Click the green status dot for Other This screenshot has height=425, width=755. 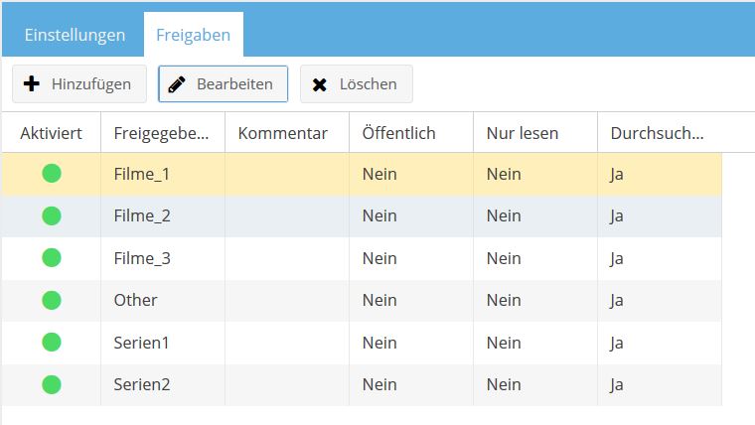[x=52, y=300]
